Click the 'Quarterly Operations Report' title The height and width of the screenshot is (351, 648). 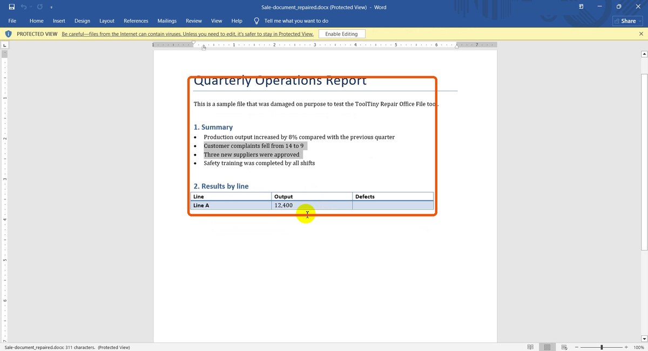pyautogui.click(x=280, y=81)
